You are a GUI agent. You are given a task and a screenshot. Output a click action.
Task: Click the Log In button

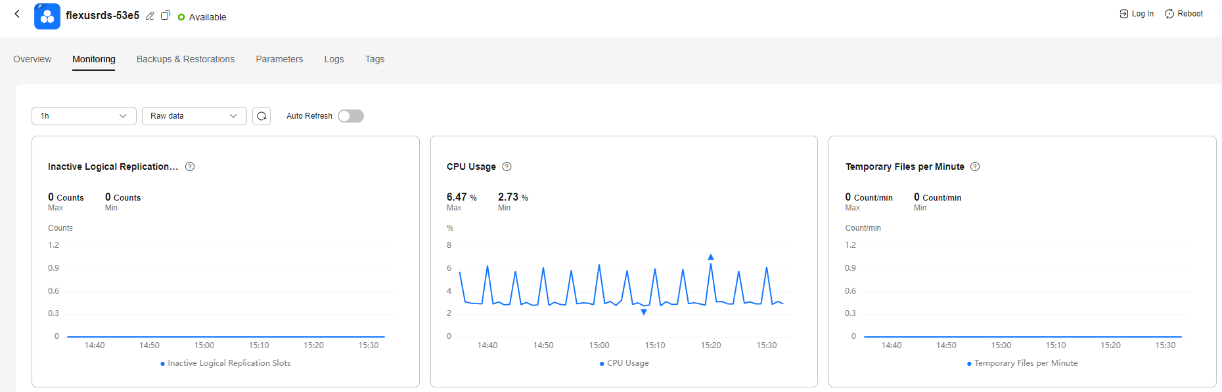(1137, 14)
